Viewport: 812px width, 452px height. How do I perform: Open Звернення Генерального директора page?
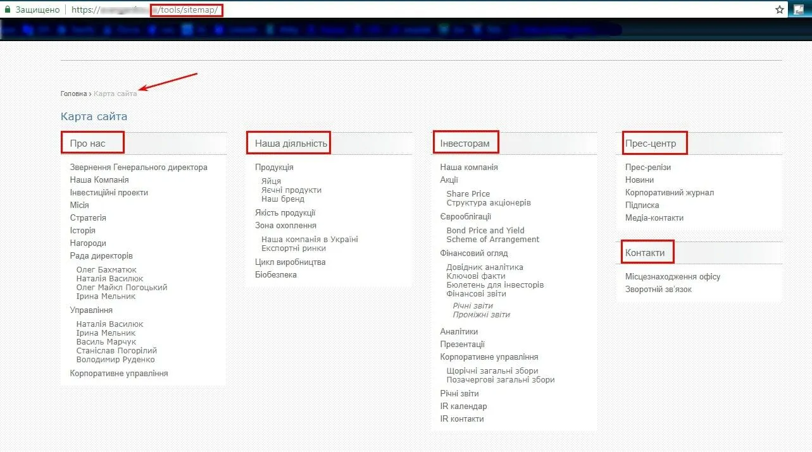tap(139, 168)
